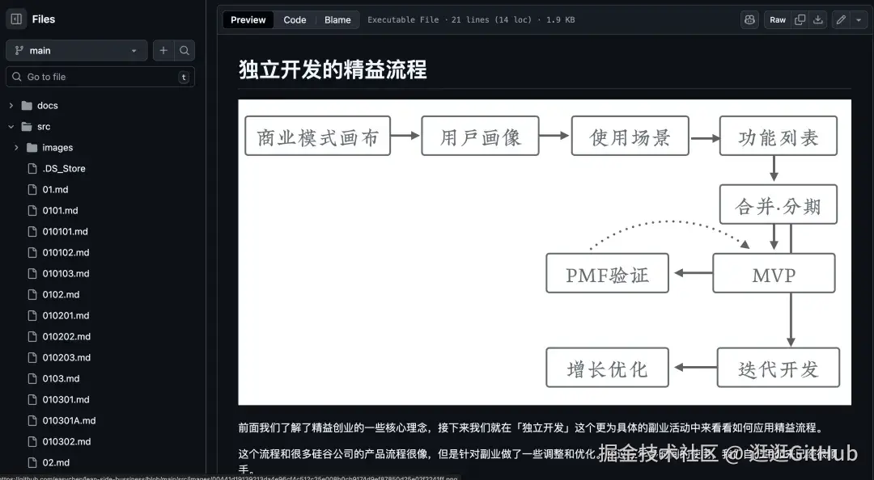Expand the images folder

(x=16, y=147)
